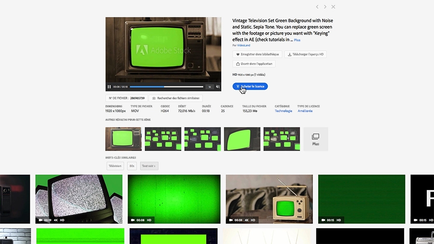This screenshot has width=434, height=244.
Task: Click the download icon in Télécharger button
Action: point(289,54)
